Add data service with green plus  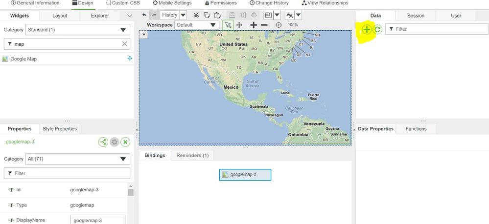(367, 30)
